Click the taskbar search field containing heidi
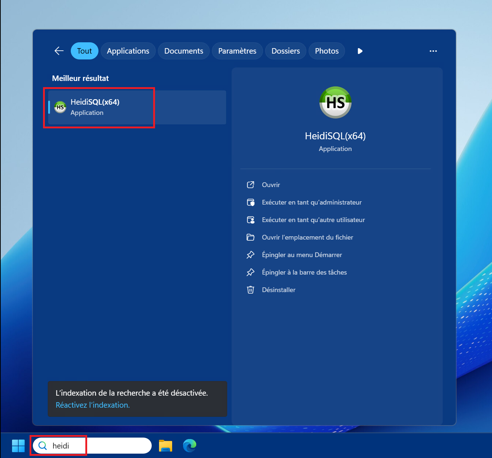Image resolution: width=492 pixels, height=458 pixels. (x=92, y=446)
